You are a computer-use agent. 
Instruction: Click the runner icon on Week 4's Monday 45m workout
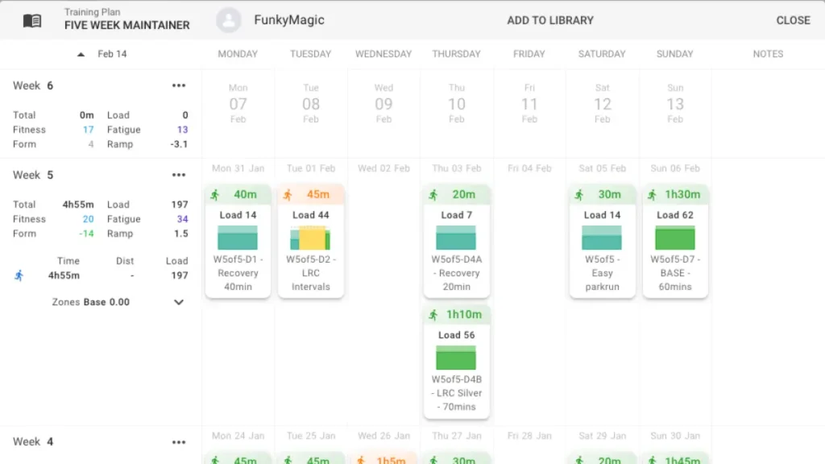click(216, 458)
